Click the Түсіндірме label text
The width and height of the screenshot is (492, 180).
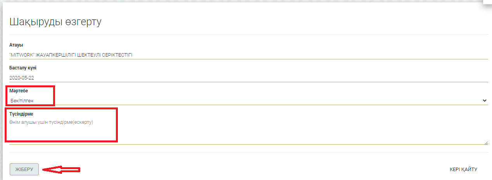pos(22,114)
